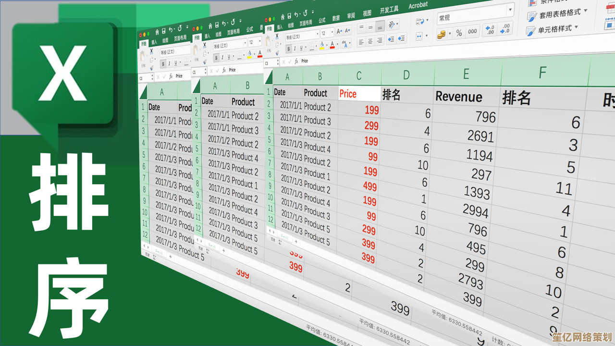Switch to the 数据 tab in the front window

[x=336, y=18]
